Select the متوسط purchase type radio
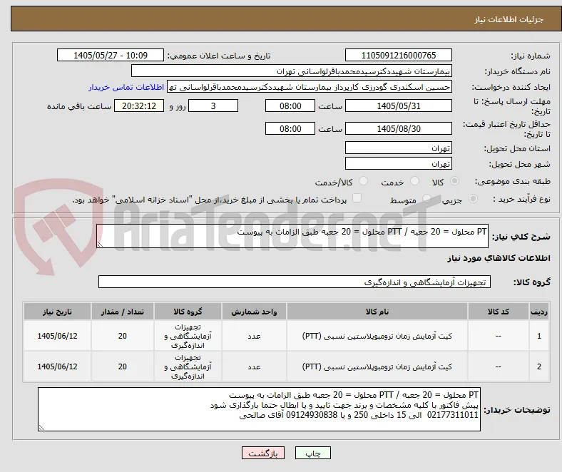 [426, 198]
